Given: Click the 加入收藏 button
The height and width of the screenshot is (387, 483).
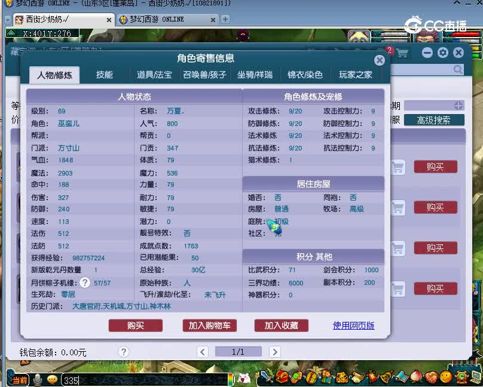Looking at the screenshot, I should [281, 325].
